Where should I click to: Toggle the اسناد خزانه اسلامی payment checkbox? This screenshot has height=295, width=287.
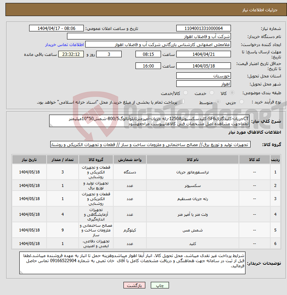tap(182, 101)
